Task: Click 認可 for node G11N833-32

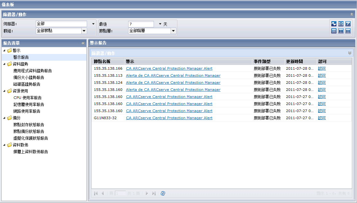Action: (322, 118)
